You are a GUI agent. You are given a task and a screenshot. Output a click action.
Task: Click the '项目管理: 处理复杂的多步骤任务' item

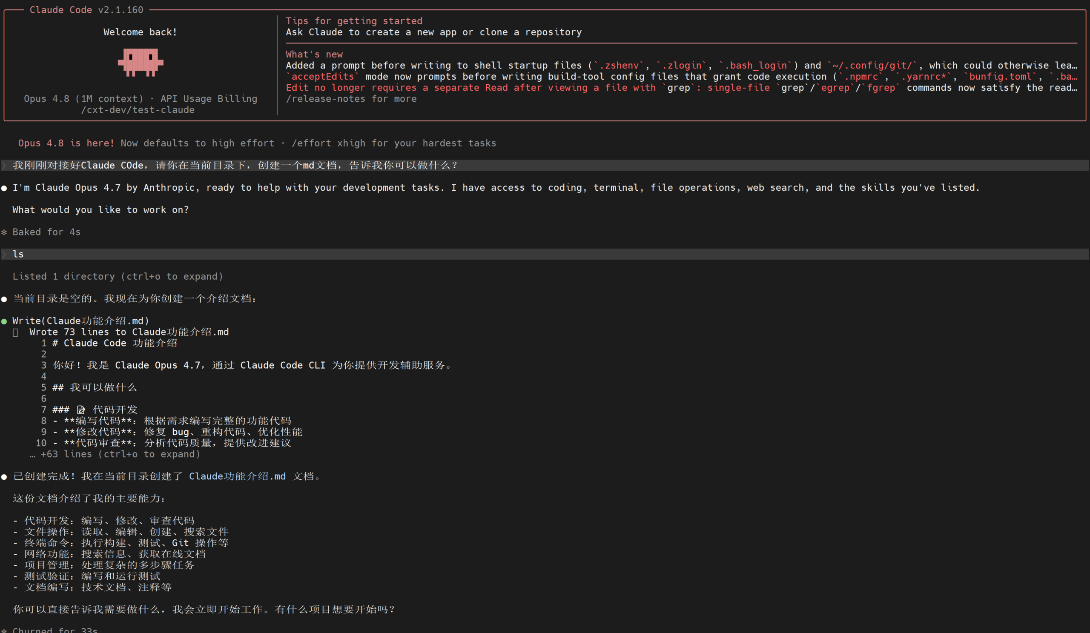[x=104, y=565]
